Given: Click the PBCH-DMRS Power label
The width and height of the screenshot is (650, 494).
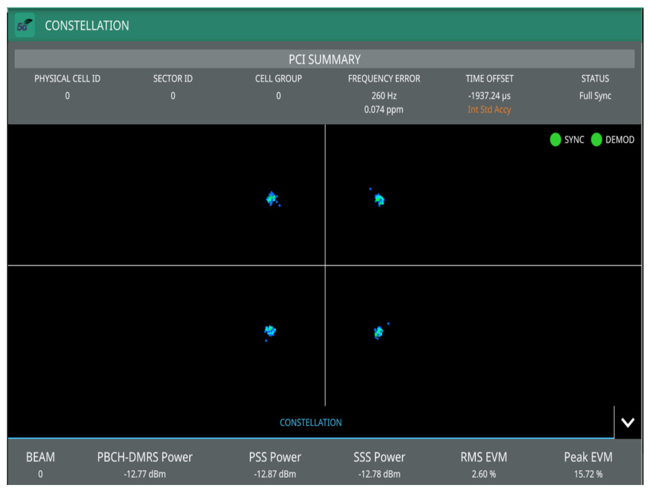Looking at the screenshot, I should click(145, 457).
